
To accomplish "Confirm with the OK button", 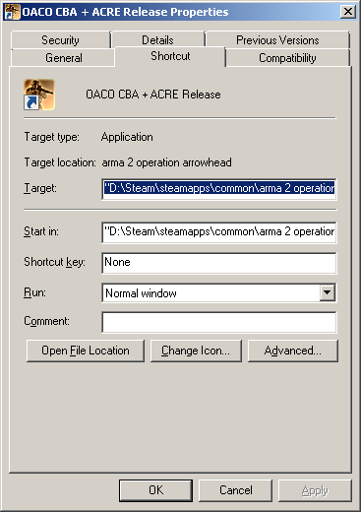I will point(155,490).
